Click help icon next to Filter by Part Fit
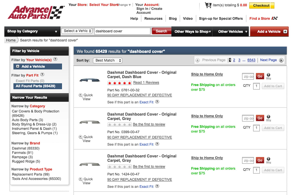The height and width of the screenshot is (195, 293). coord(42,75)
